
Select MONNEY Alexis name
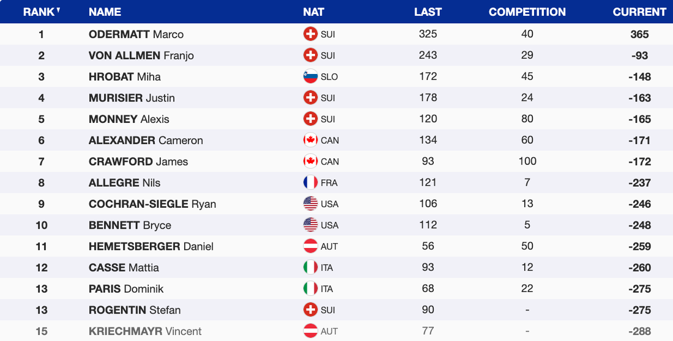pos(128,119)
